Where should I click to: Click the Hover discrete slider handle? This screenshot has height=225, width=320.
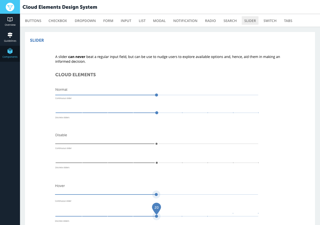tap(156, 216)
